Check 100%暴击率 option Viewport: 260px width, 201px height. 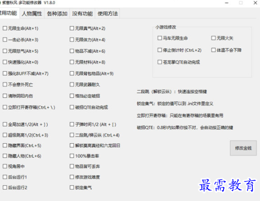pos(72,156)
